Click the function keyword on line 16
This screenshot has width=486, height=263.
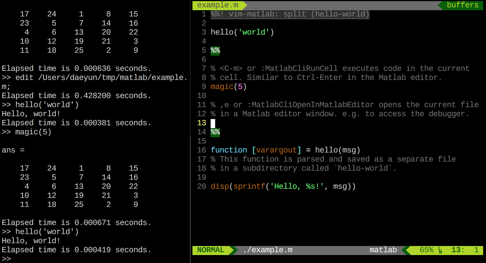click(x=229, y=150)
